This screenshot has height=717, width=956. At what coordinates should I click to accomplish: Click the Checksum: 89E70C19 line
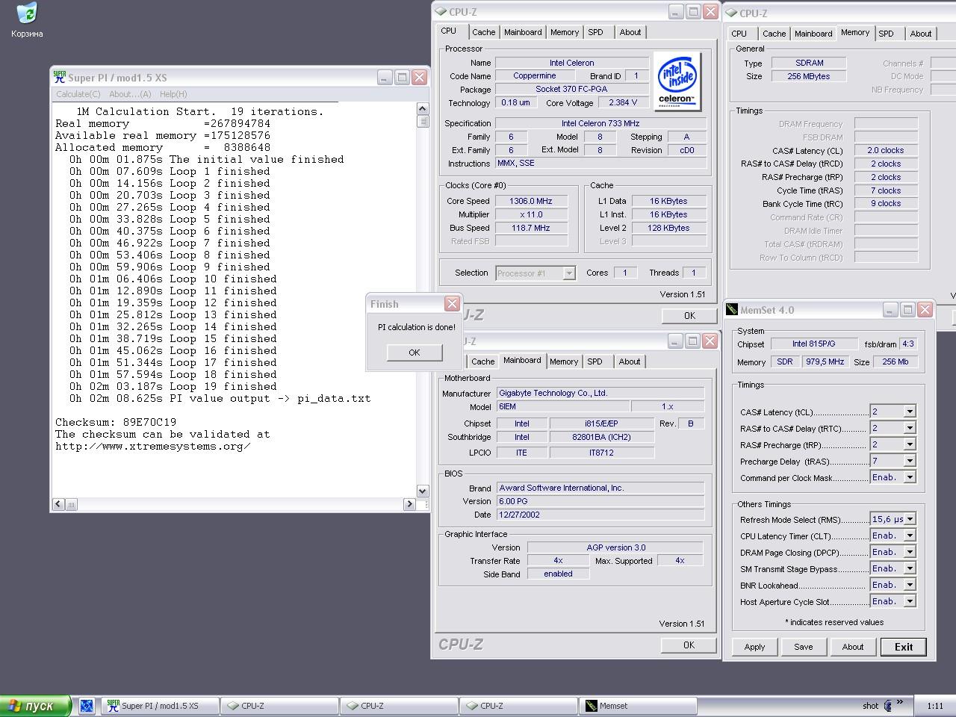click(x=116, y=422)
